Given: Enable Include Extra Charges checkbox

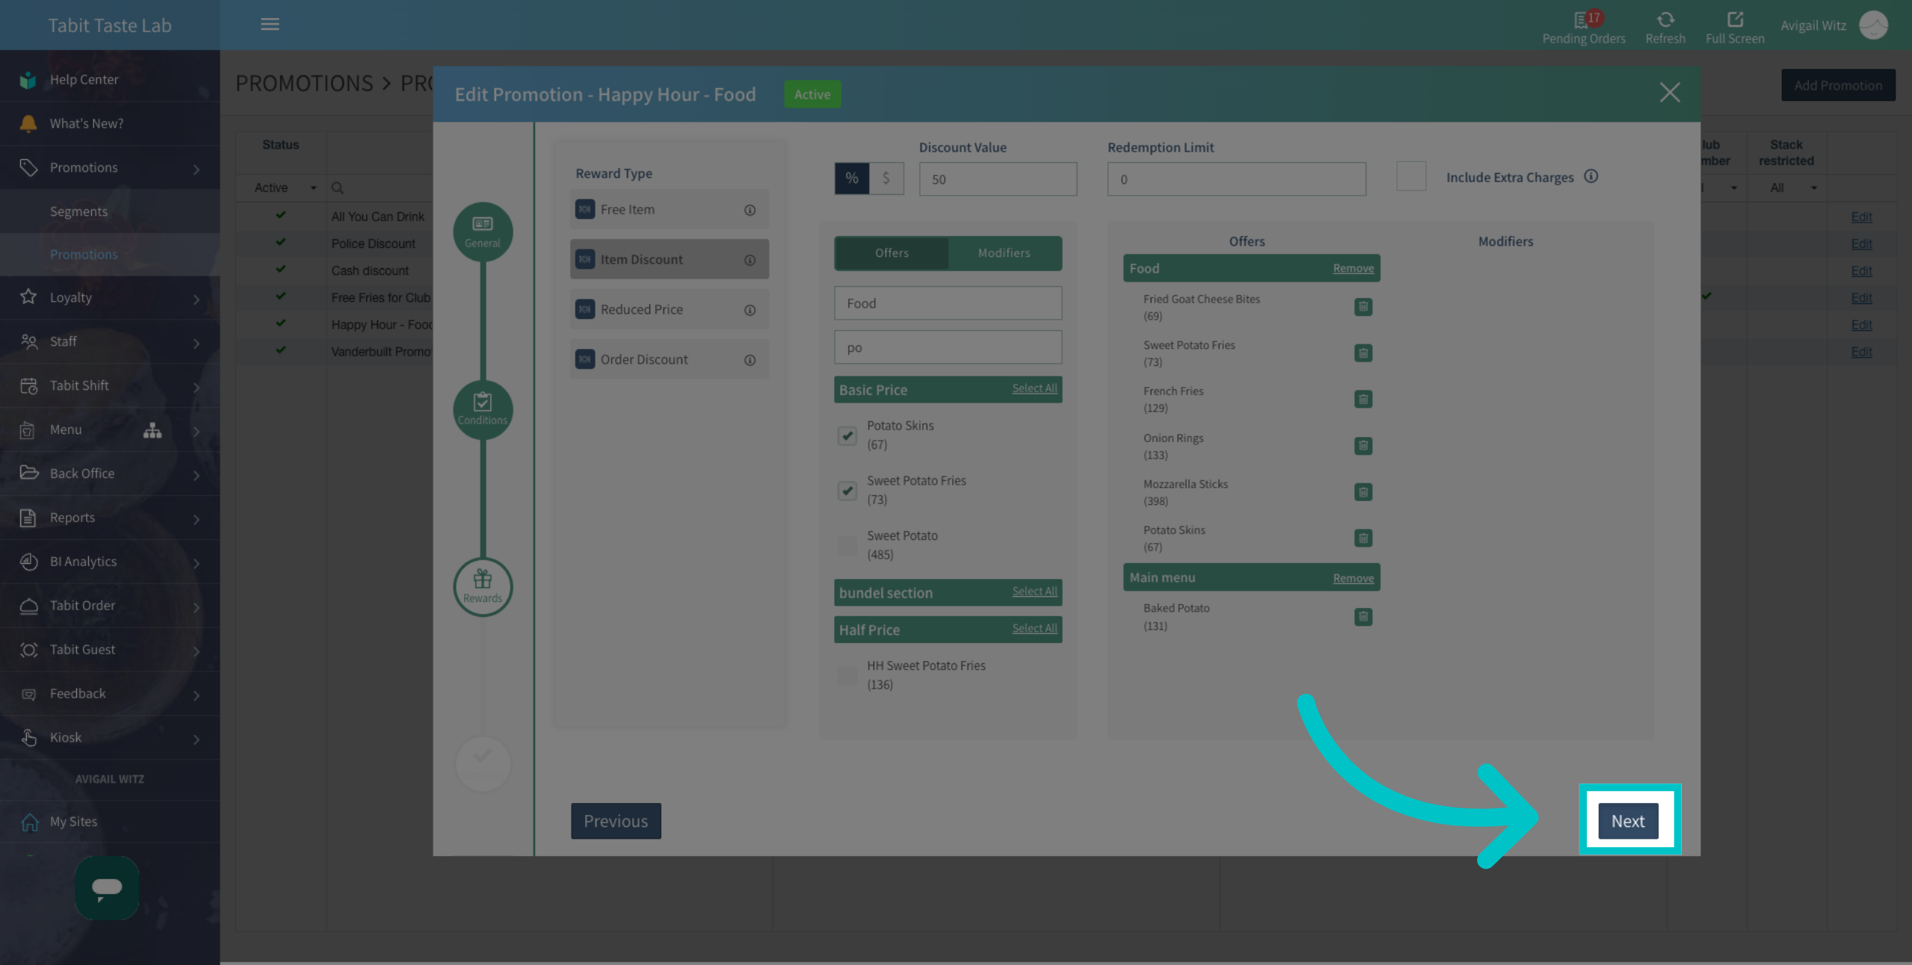Looking at the screenshot, I should click(x=1411, y=177).
